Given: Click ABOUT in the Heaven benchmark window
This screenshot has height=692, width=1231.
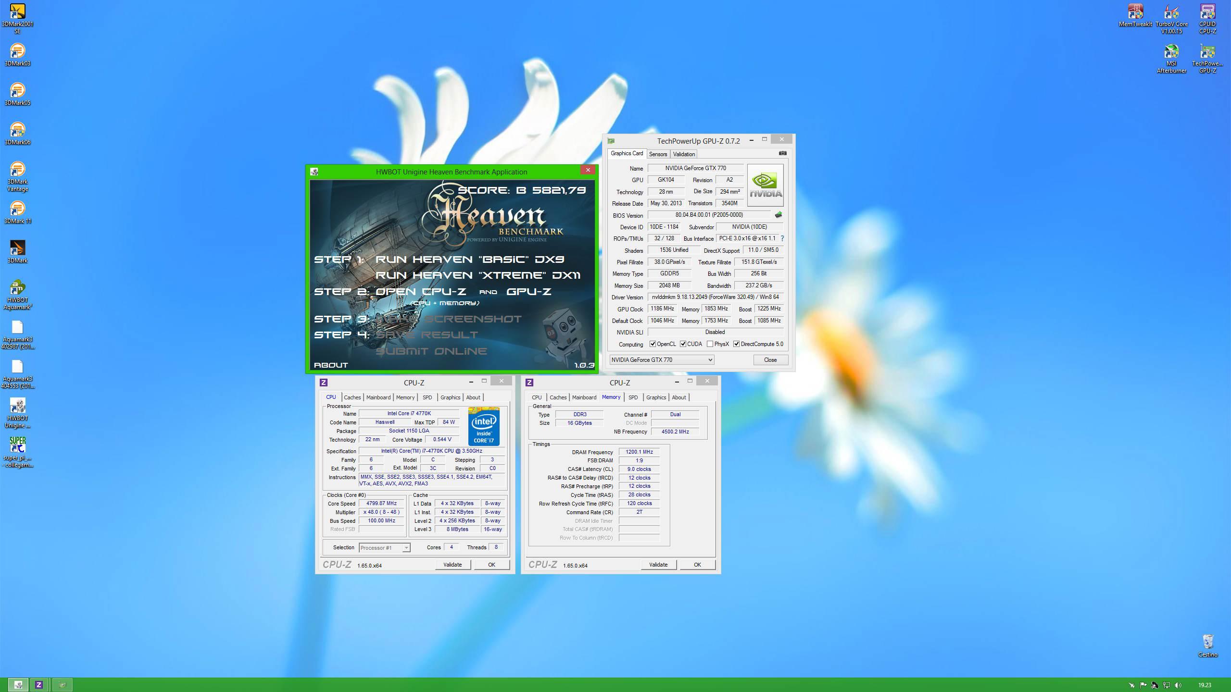Looking at the screenshot, I should pyautogui.click(x=331, y=365).
